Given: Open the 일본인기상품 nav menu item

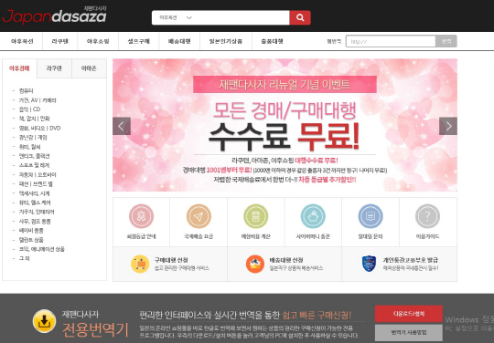Looking at the screenshot, I should point(226,41).
